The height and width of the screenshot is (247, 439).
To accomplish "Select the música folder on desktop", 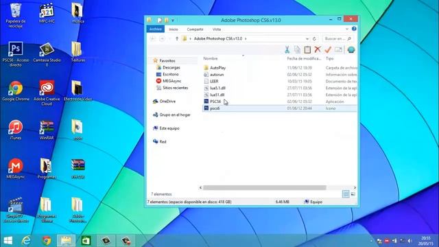I will [x=78, y=13].
